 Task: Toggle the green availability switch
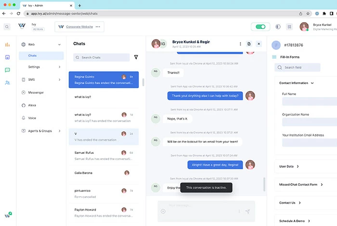pos(260,26)
